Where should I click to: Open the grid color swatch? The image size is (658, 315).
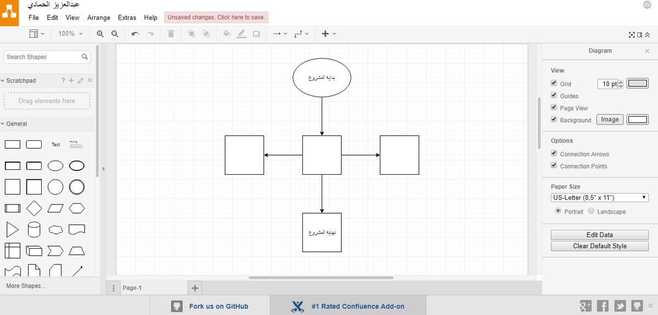coord(637,84)
